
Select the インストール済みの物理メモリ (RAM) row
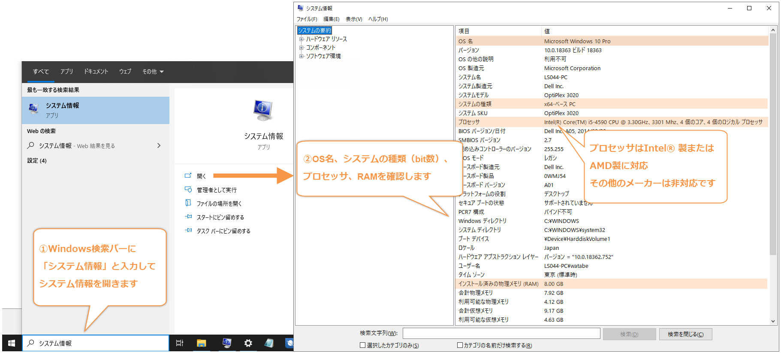pyautogui.click(x=612, y=284)
